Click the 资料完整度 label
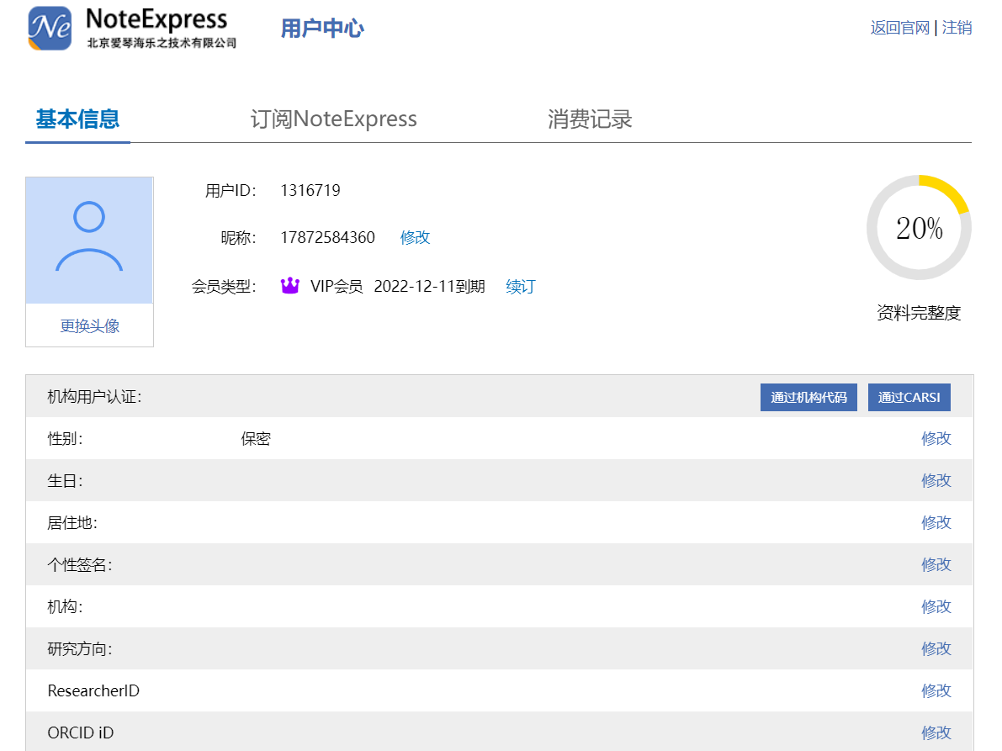 coord(919,313)
